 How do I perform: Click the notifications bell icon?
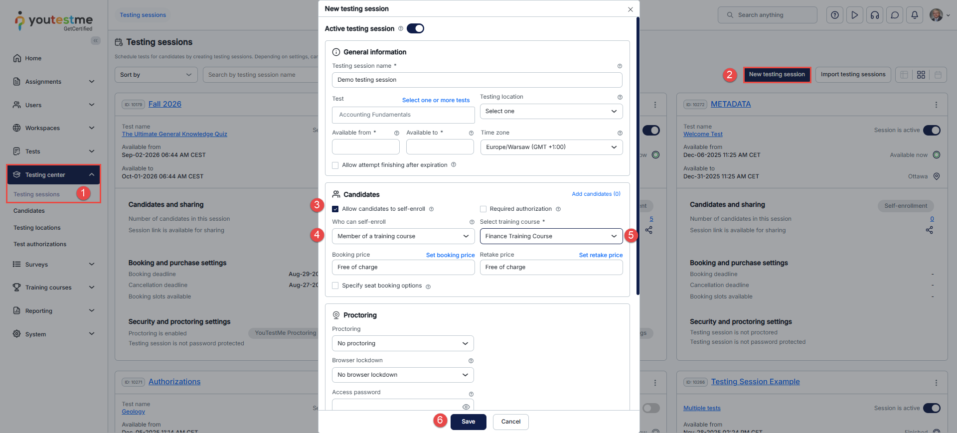point(914,15)
